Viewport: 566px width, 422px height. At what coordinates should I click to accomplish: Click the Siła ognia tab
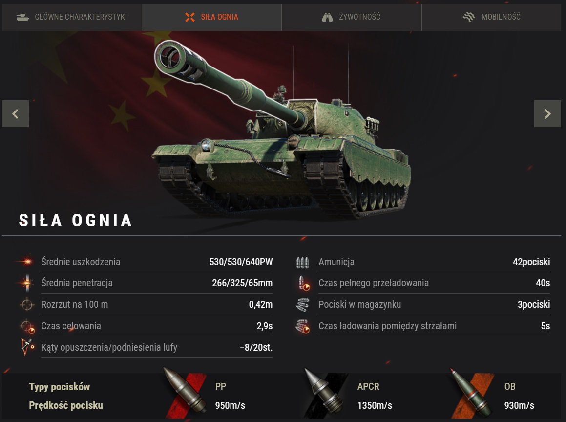211,17
